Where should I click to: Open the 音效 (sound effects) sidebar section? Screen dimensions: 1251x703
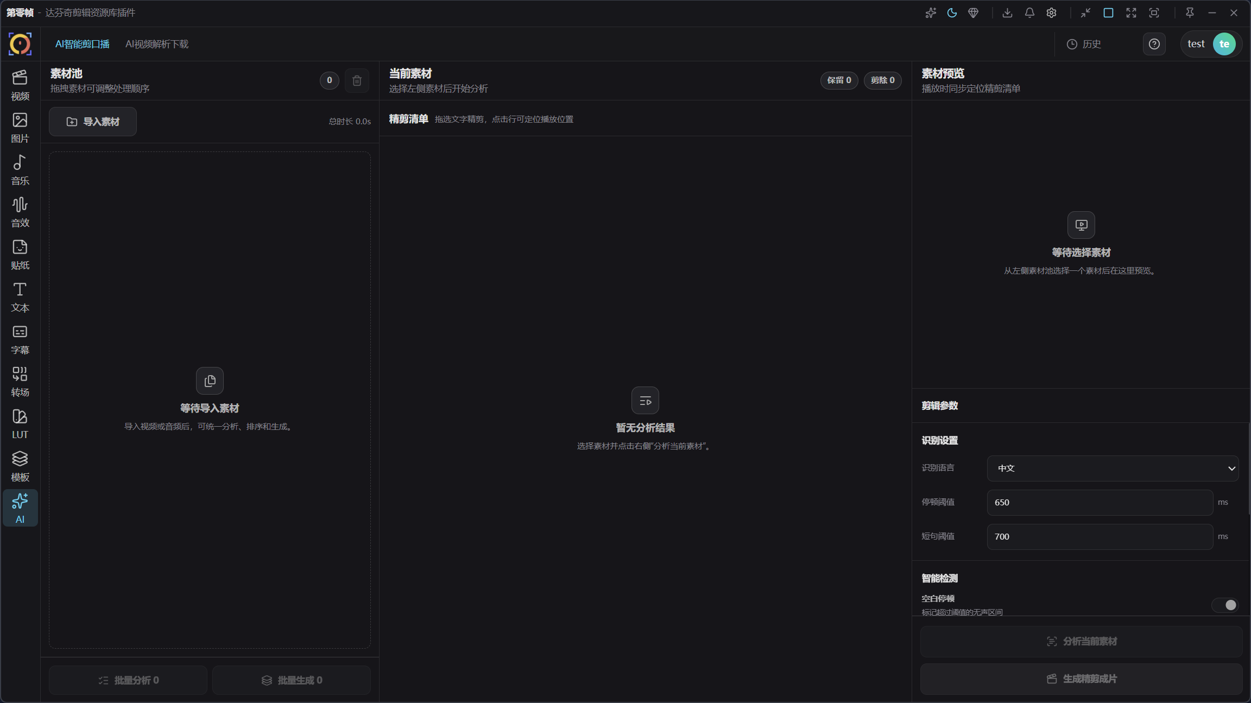coord(20,212)
